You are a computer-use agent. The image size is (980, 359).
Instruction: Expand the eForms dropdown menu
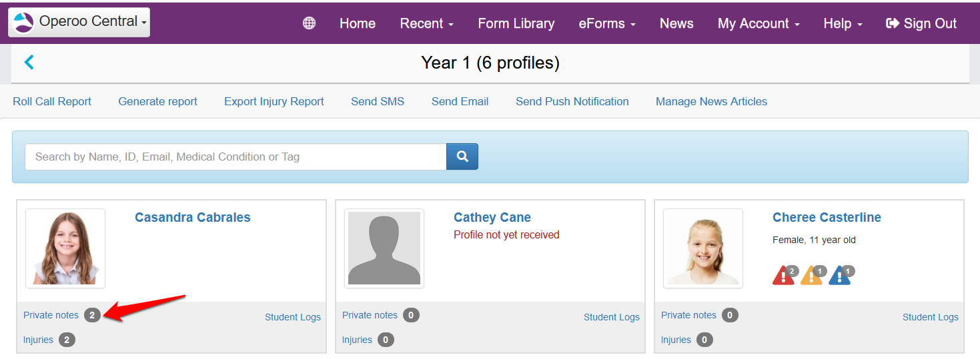tap(606, 23)
